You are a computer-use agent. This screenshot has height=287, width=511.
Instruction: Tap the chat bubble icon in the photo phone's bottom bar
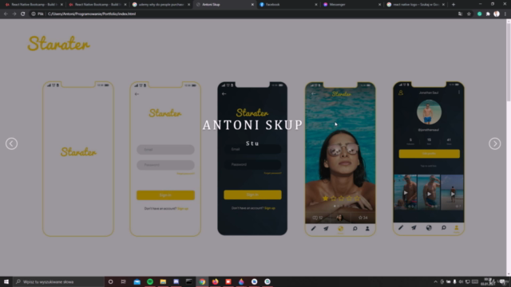pyautogui.click(x=355, y=229)
